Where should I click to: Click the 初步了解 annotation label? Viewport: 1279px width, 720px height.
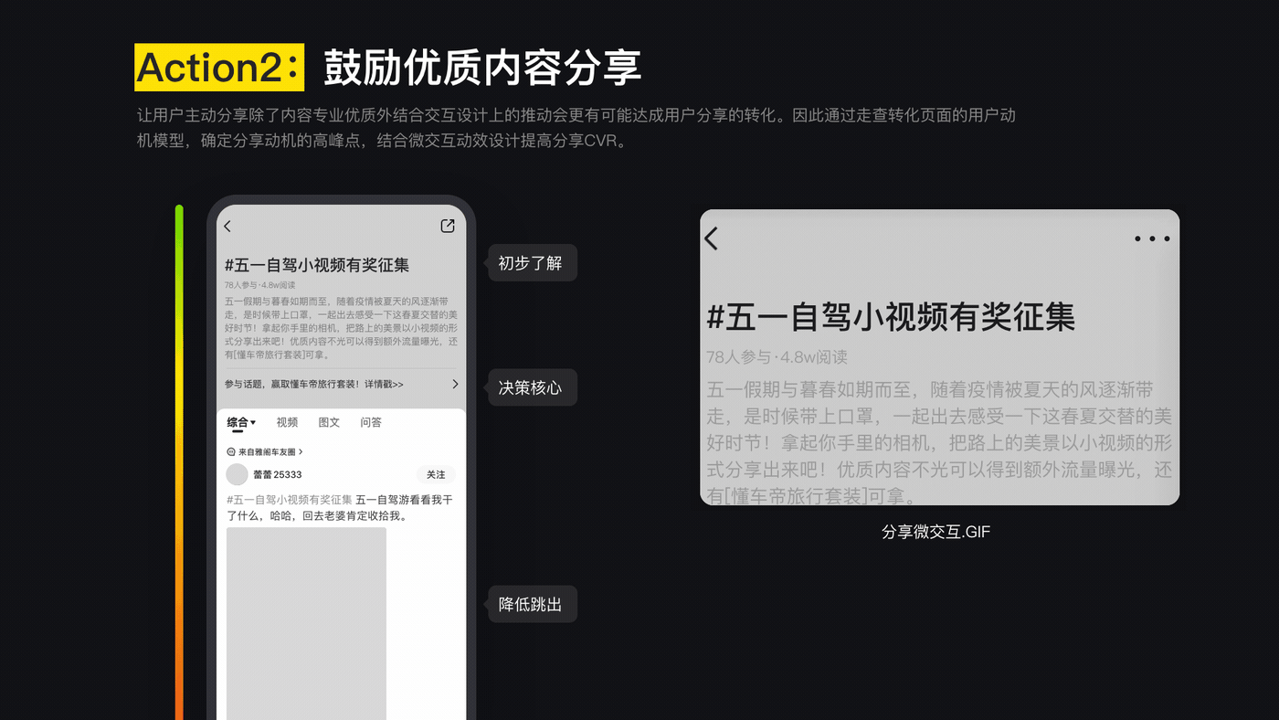point(531,263)
